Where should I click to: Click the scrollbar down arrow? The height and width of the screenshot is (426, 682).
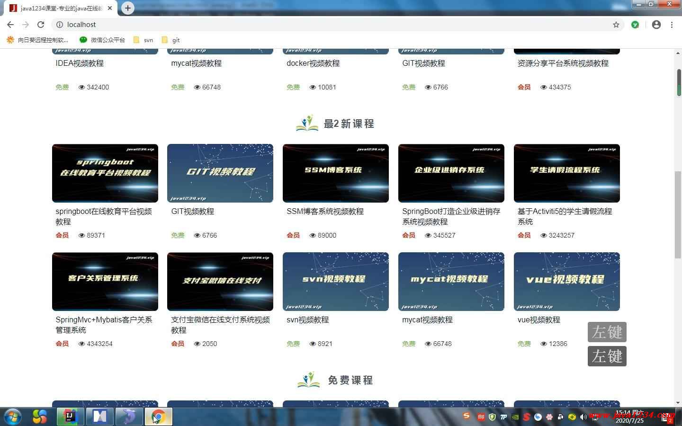(678, 403)
